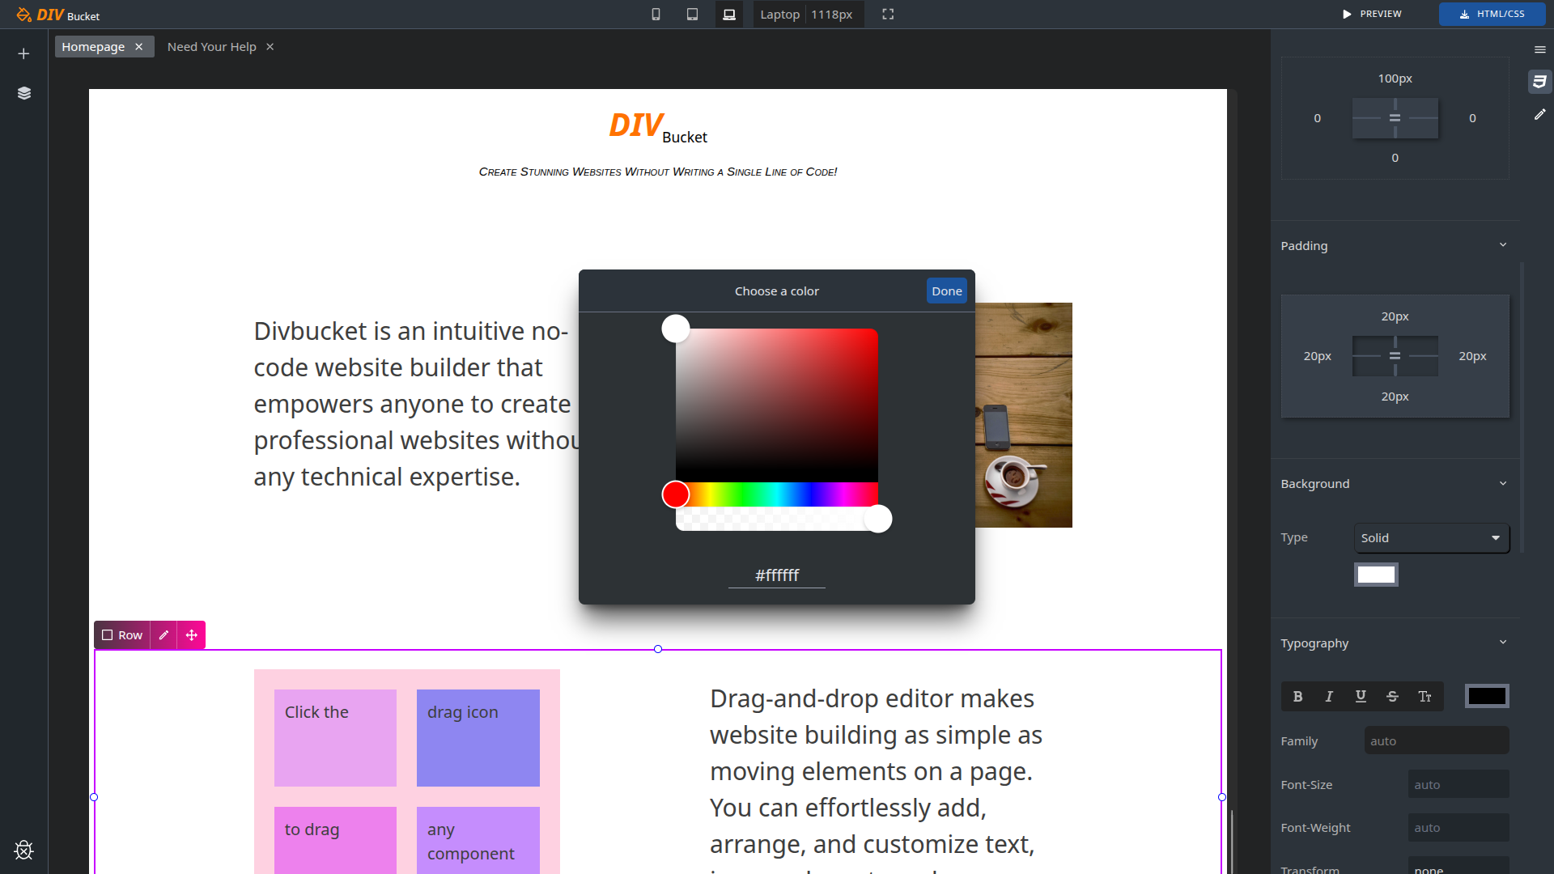Viewport: 1554px width, 874px height.
Task: Toggle small caps text formatting
Action: point(1424,697)
